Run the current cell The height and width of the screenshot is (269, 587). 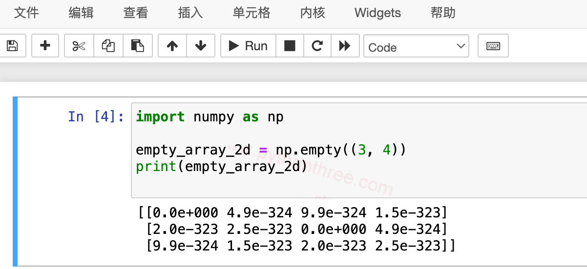click(x=249, y=46)
